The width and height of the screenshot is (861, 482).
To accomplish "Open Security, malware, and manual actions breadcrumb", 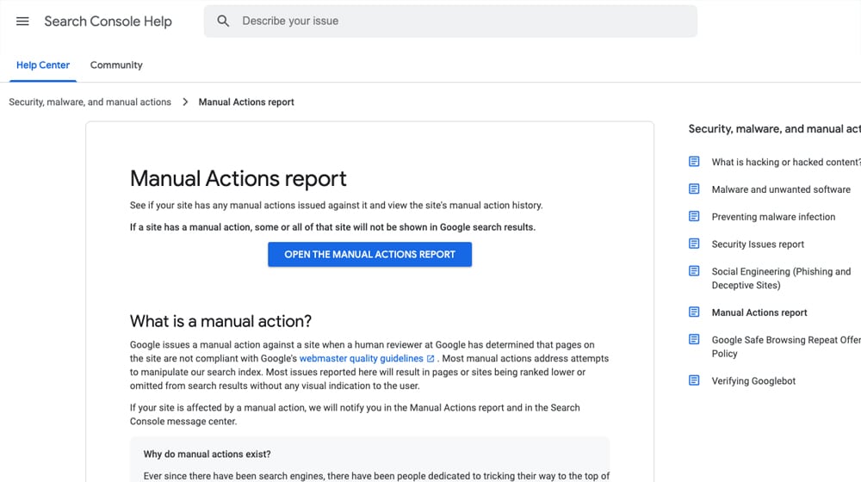I will pyautogui.click(x=90, y=102).
